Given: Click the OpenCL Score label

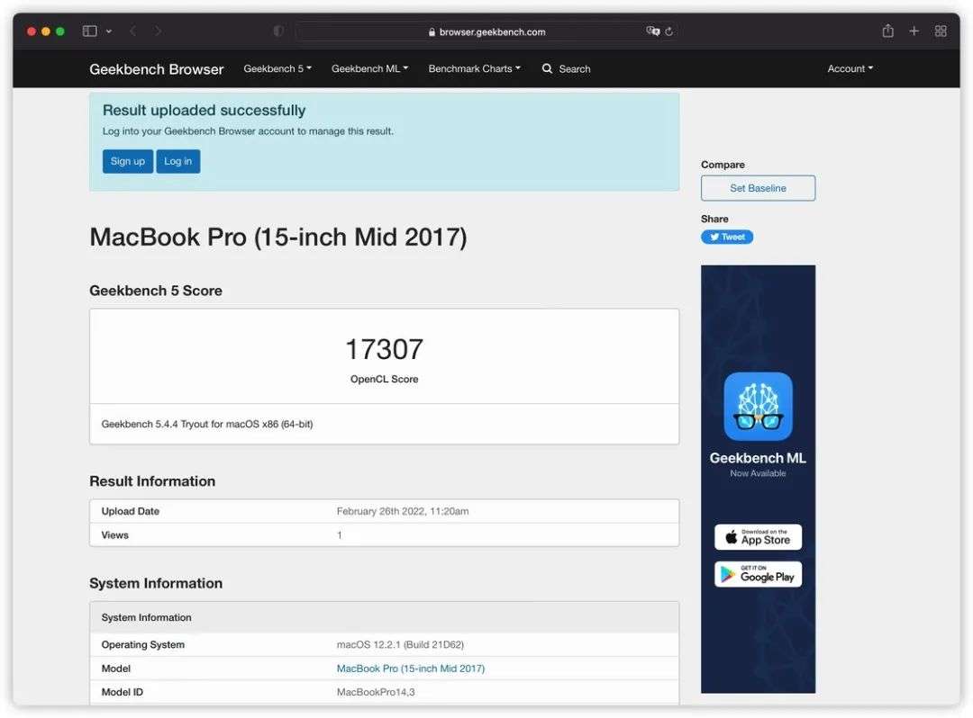Looking at the screenshot, I should (384, 379).
